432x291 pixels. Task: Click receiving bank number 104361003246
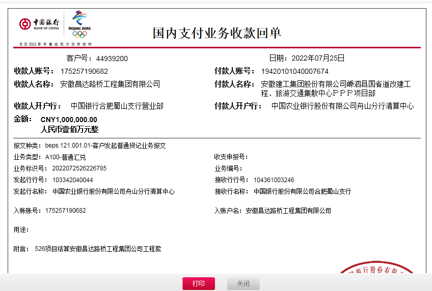coord(274,180)
